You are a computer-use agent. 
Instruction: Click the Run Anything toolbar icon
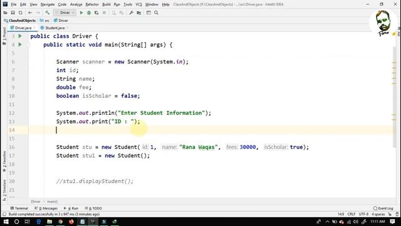click(148, 13)
